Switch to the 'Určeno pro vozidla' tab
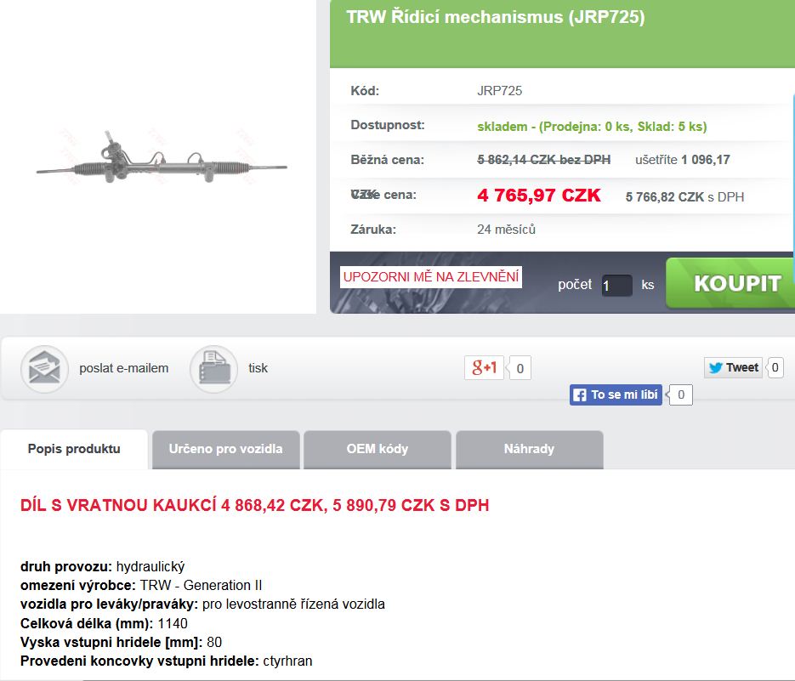This screenshot has width=795, height=681. point(225,449)
